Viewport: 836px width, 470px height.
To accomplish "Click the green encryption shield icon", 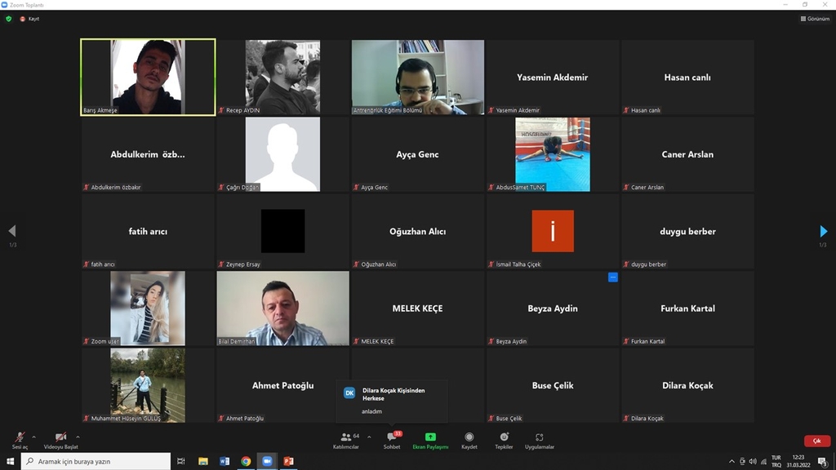I will point(9,19).
